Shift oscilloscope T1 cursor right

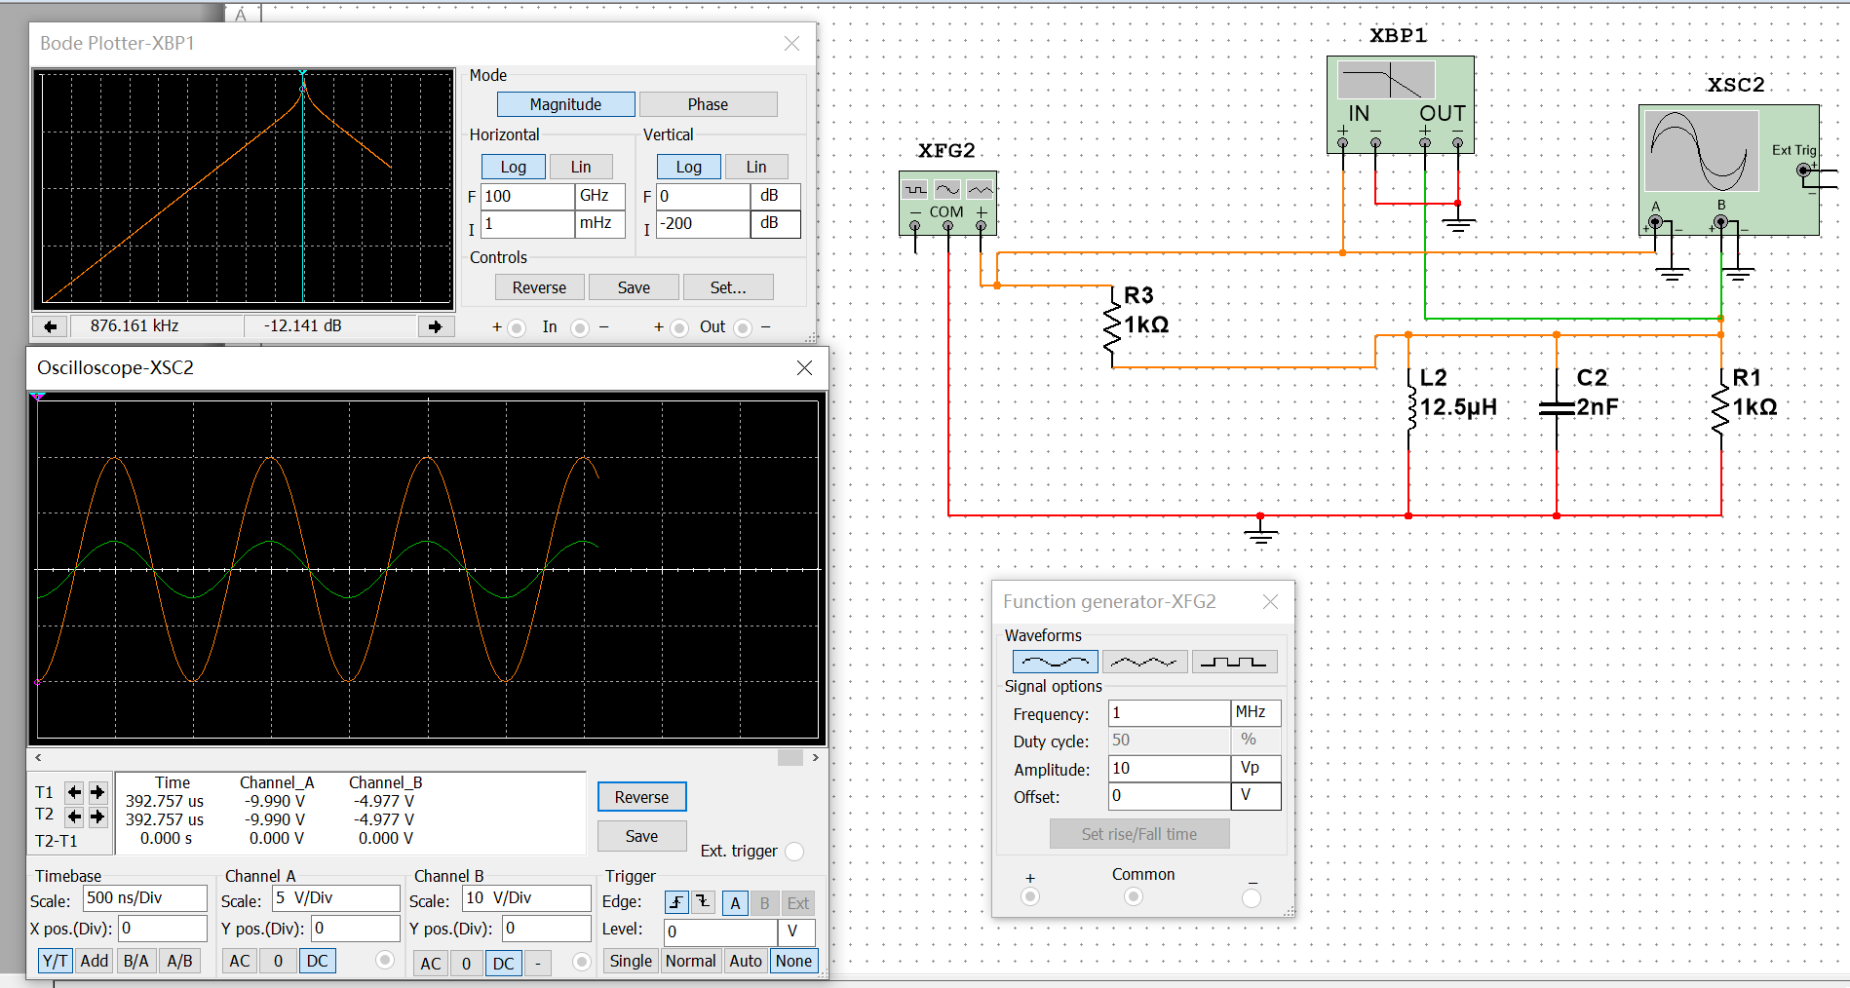tap(97, 792)
